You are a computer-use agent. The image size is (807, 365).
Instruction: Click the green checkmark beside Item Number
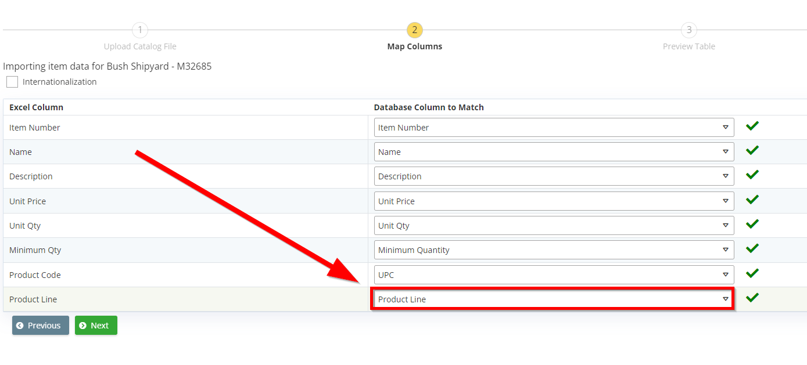752,126
